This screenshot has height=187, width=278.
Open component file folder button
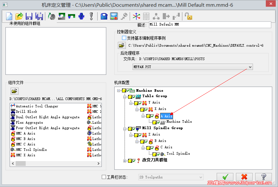tap(14, 91)
